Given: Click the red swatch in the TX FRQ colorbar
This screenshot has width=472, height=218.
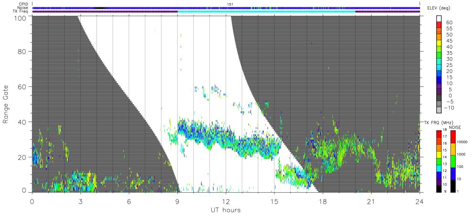Looking at the screenshot, I should pos(439,134).
